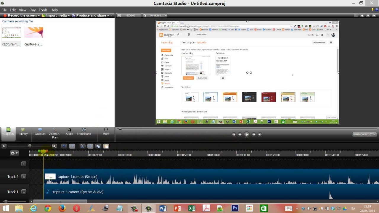
Task: Copy the timeline selection
Action: coord(98,146)
